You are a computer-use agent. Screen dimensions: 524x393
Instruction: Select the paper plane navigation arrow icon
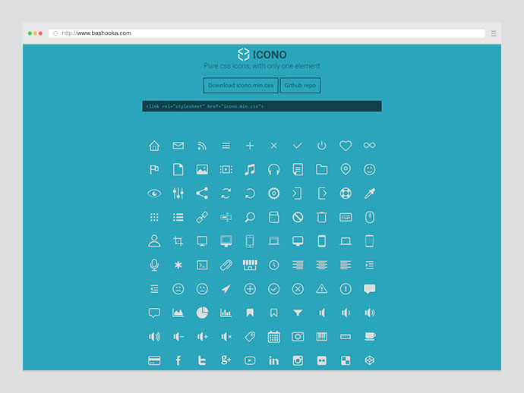(x=226, y=289)
